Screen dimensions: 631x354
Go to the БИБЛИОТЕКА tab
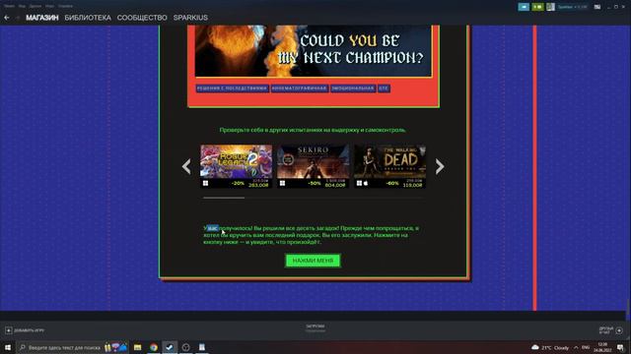click(x=88, y=18)
